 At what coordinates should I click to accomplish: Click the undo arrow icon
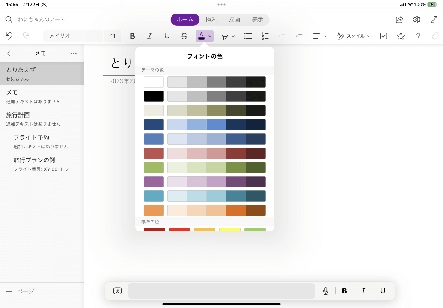[x=9, y=36]
